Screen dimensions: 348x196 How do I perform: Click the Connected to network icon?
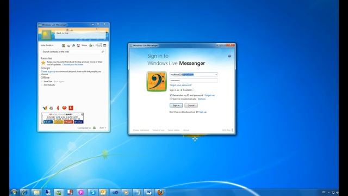coord(94,128)
